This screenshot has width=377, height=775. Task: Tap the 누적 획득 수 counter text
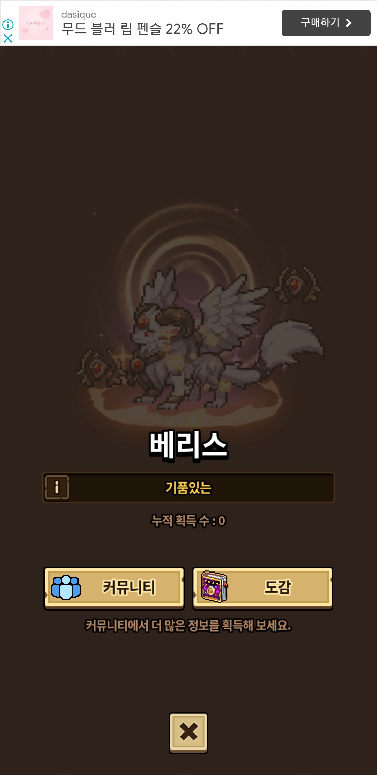coord(188,521)
